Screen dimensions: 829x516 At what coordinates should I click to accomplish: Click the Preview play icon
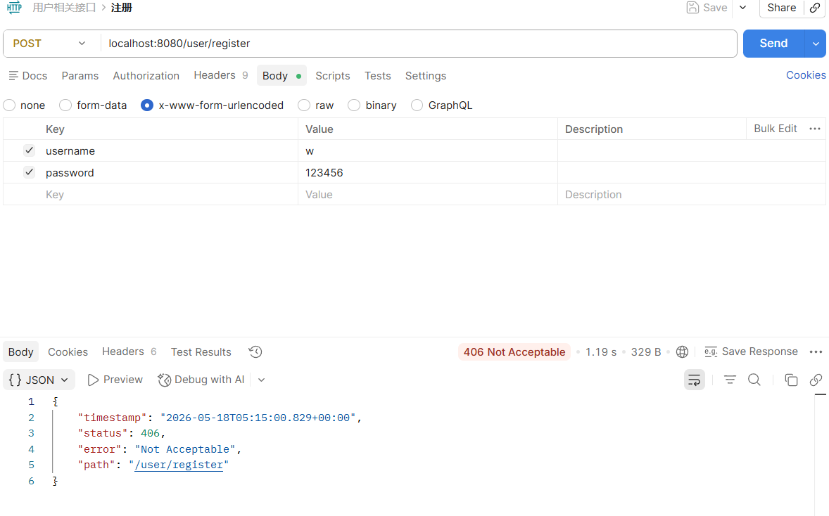tap(93, 380)
